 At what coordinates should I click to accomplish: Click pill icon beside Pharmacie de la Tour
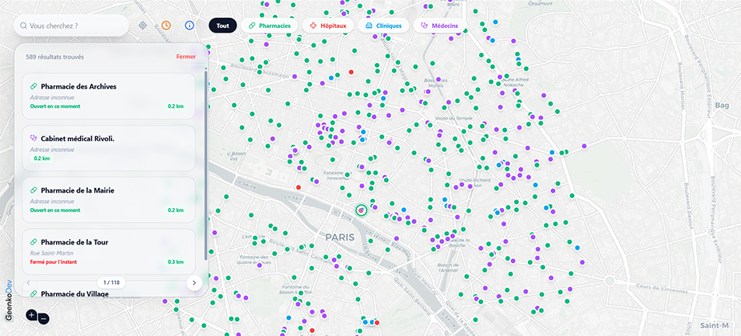click(33, 242)
